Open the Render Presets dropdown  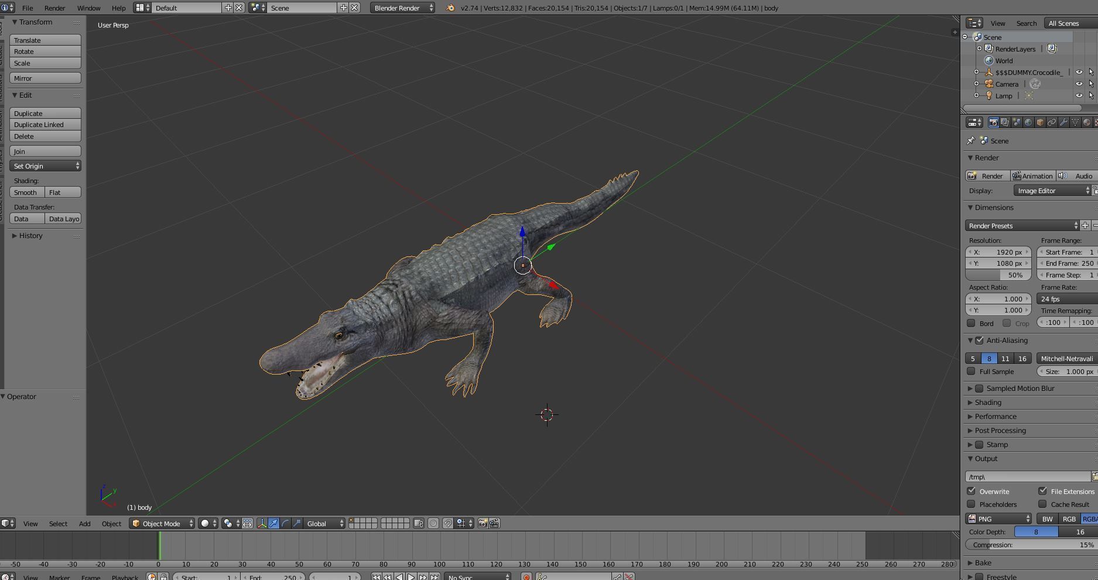pyautogui.click(x=1022, y=225)
